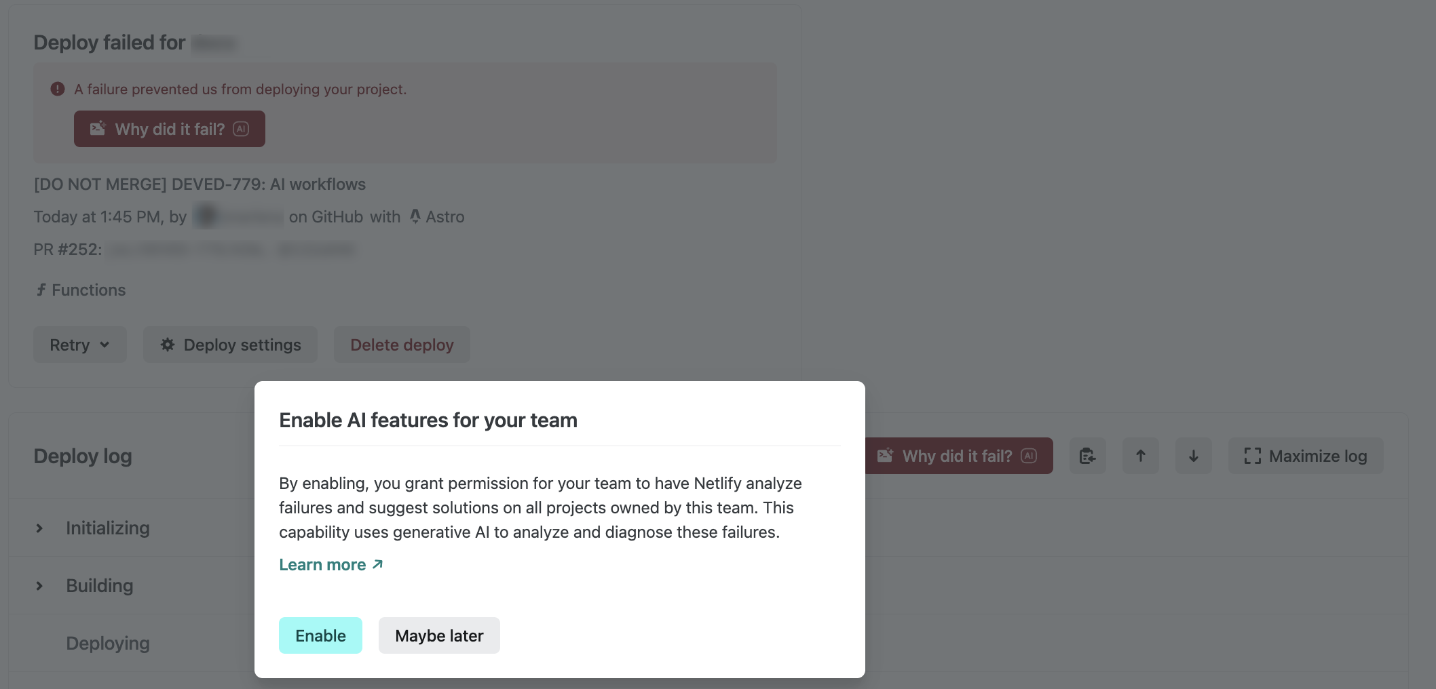This screenshot has width=1436, height=689.
Task: Click the copy log to clipboard icon
Action: [1087, 456]
